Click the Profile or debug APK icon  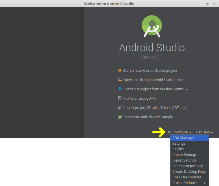click(x=120, y=98)
